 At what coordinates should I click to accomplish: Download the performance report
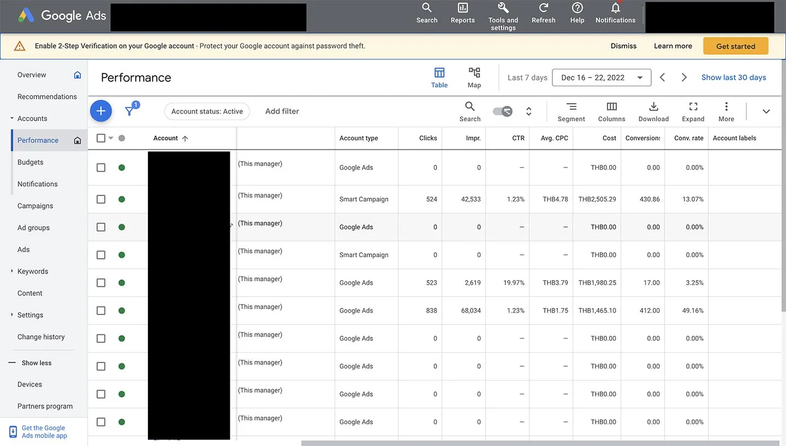tap(653, 111)
